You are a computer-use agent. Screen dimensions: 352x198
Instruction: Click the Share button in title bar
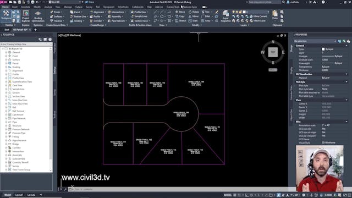[x=89, y=2]
